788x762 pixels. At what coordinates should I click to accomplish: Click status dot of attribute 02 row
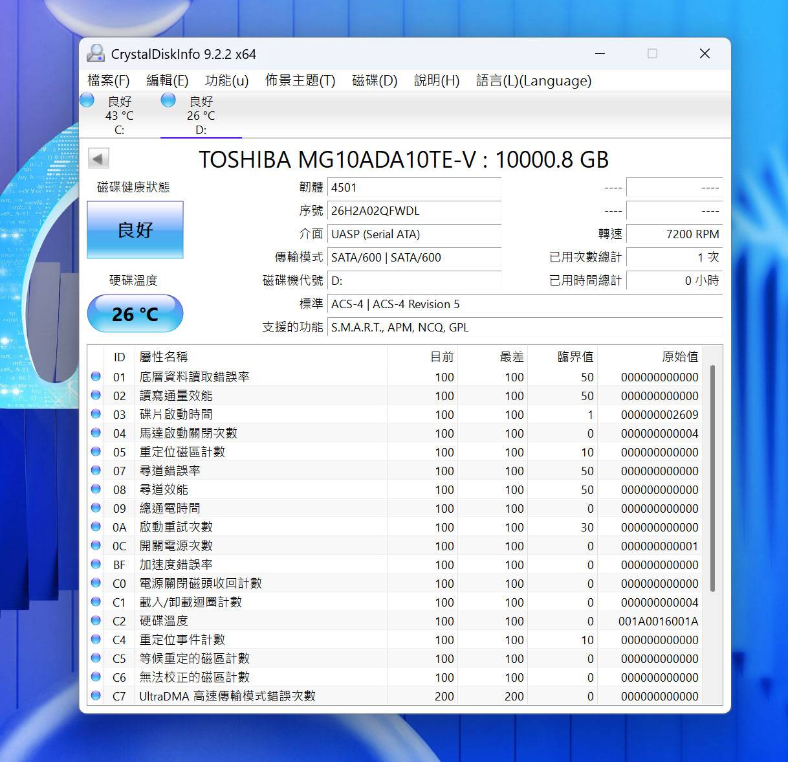(96, 395)
